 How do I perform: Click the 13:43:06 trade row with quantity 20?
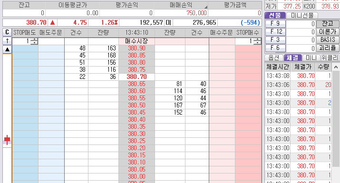(x=298, y=85)
